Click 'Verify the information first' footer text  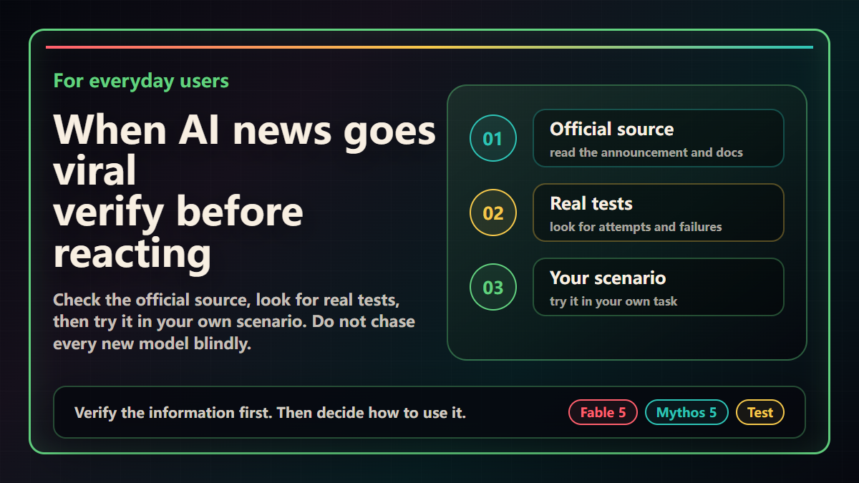click(271, 412)
